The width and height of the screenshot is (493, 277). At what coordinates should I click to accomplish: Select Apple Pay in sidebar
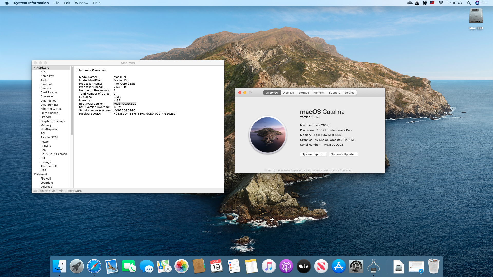click(47, 76)
